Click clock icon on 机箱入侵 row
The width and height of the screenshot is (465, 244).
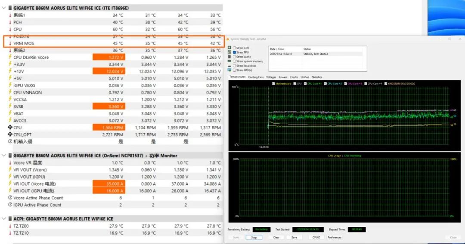pyautogui.click(x=10, y=141)
